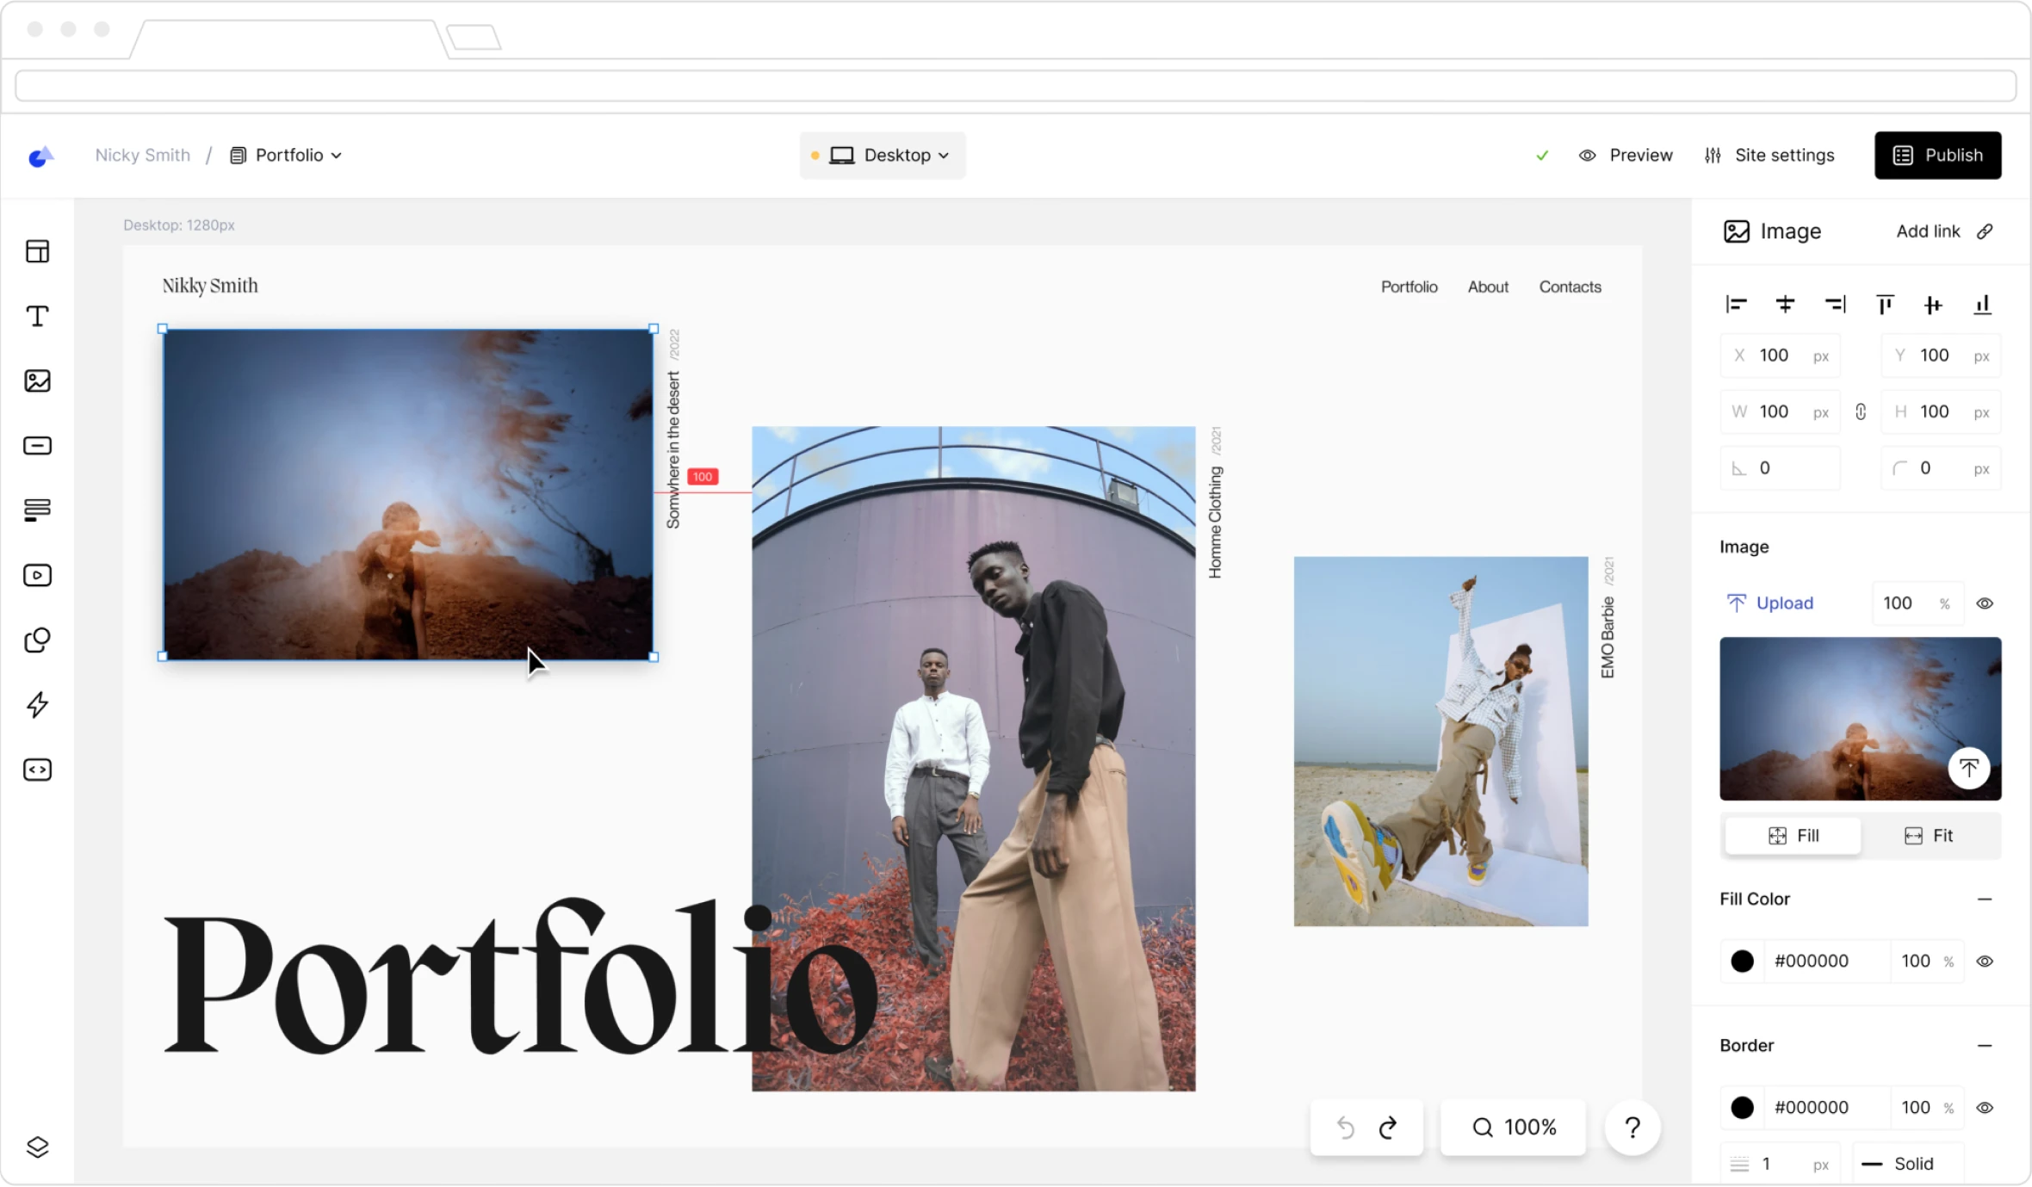Switch to the About navigation item
Image resolution: width=2032 pixels, height=1187 pixels.
pyautogui.click(x=1488, y=287)
